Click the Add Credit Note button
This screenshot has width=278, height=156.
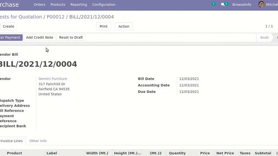[x=40, y=38]
